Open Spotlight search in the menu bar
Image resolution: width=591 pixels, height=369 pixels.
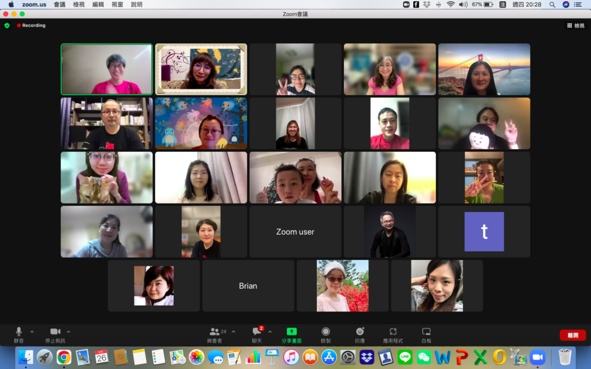click(x=552, y=5)
